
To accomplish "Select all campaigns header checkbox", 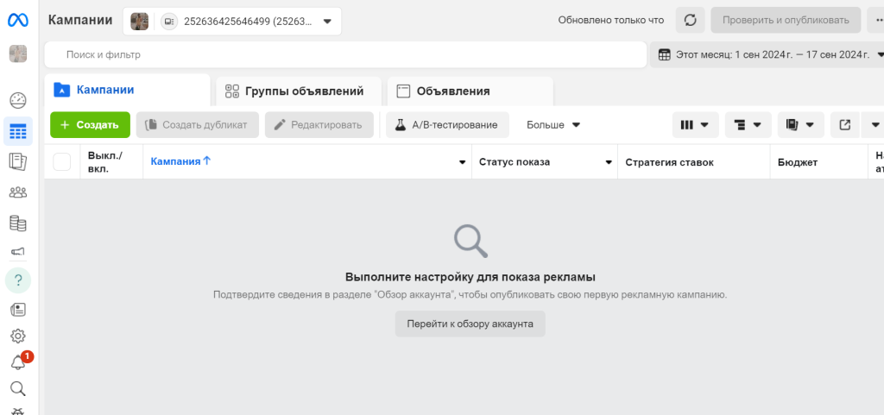I will [x=62, y=162].
